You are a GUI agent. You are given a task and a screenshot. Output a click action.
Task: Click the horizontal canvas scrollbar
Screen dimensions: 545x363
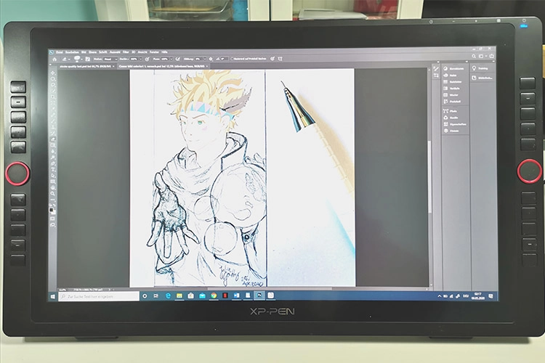270,288
